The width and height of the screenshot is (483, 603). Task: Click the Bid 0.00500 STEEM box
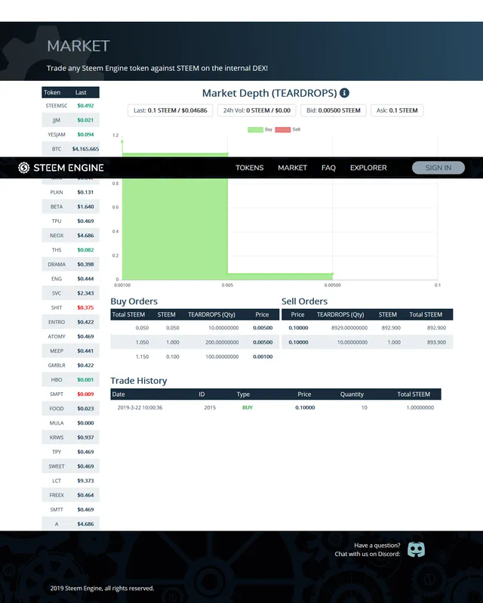(x=334, y=110)
